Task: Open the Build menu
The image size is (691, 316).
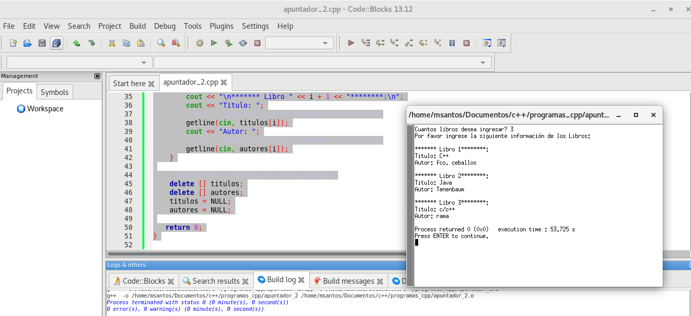Action: [137, 26]
